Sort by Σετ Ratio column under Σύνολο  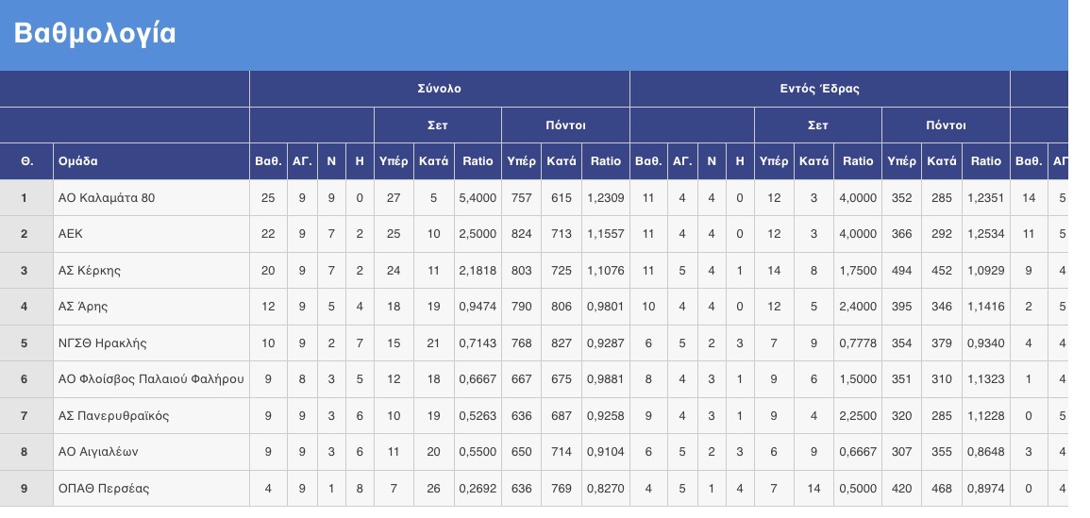478,161
